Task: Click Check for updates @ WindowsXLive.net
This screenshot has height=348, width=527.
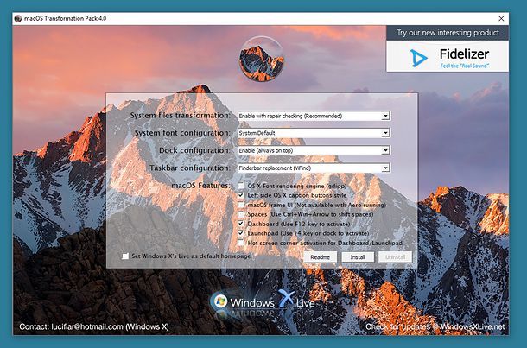Action: coord(435,326)
